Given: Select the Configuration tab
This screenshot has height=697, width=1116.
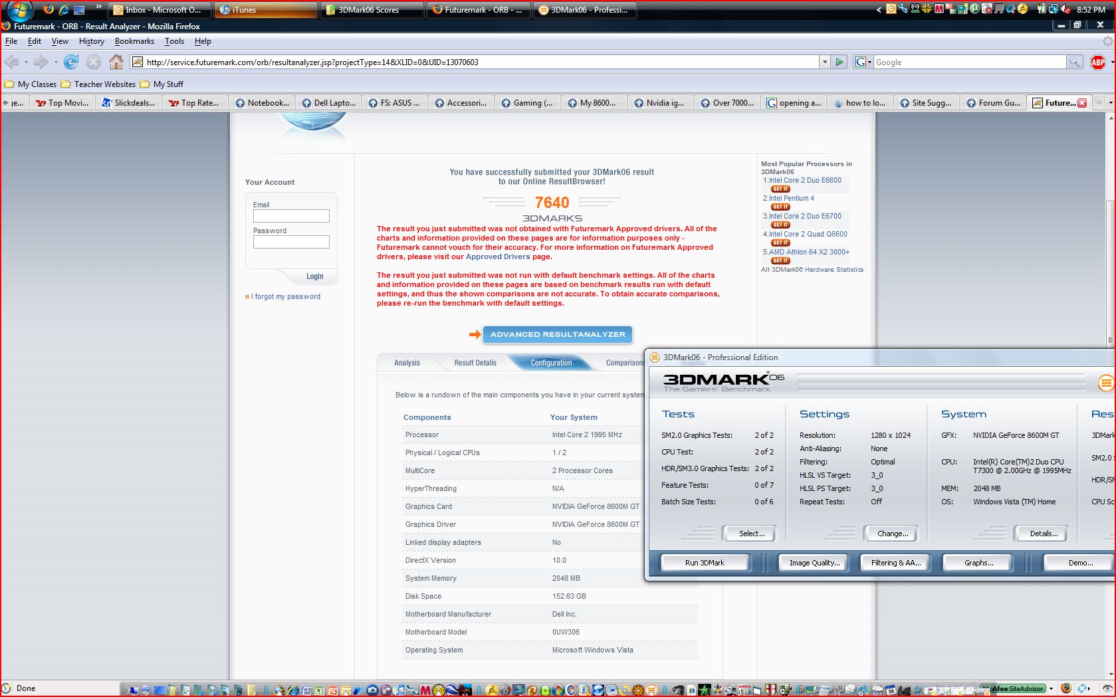Looking at the screenshot, I should pos(551,363).
